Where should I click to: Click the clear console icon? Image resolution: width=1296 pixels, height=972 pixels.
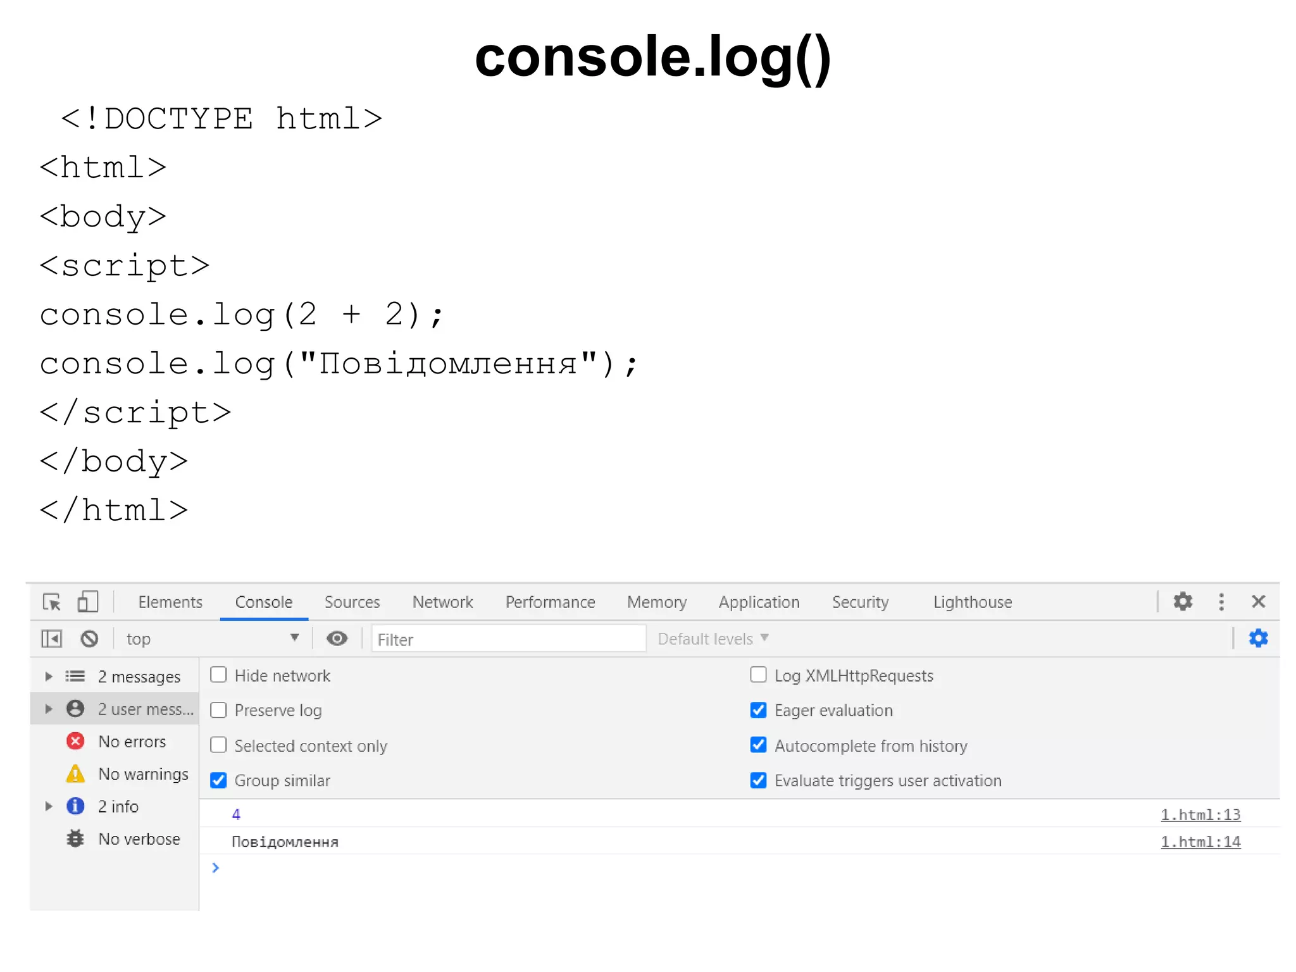[x=89, y=639]
